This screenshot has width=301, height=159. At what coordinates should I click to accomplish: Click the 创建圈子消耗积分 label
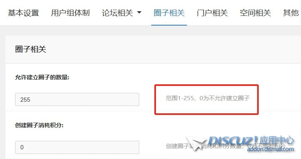tap(39, 125)
